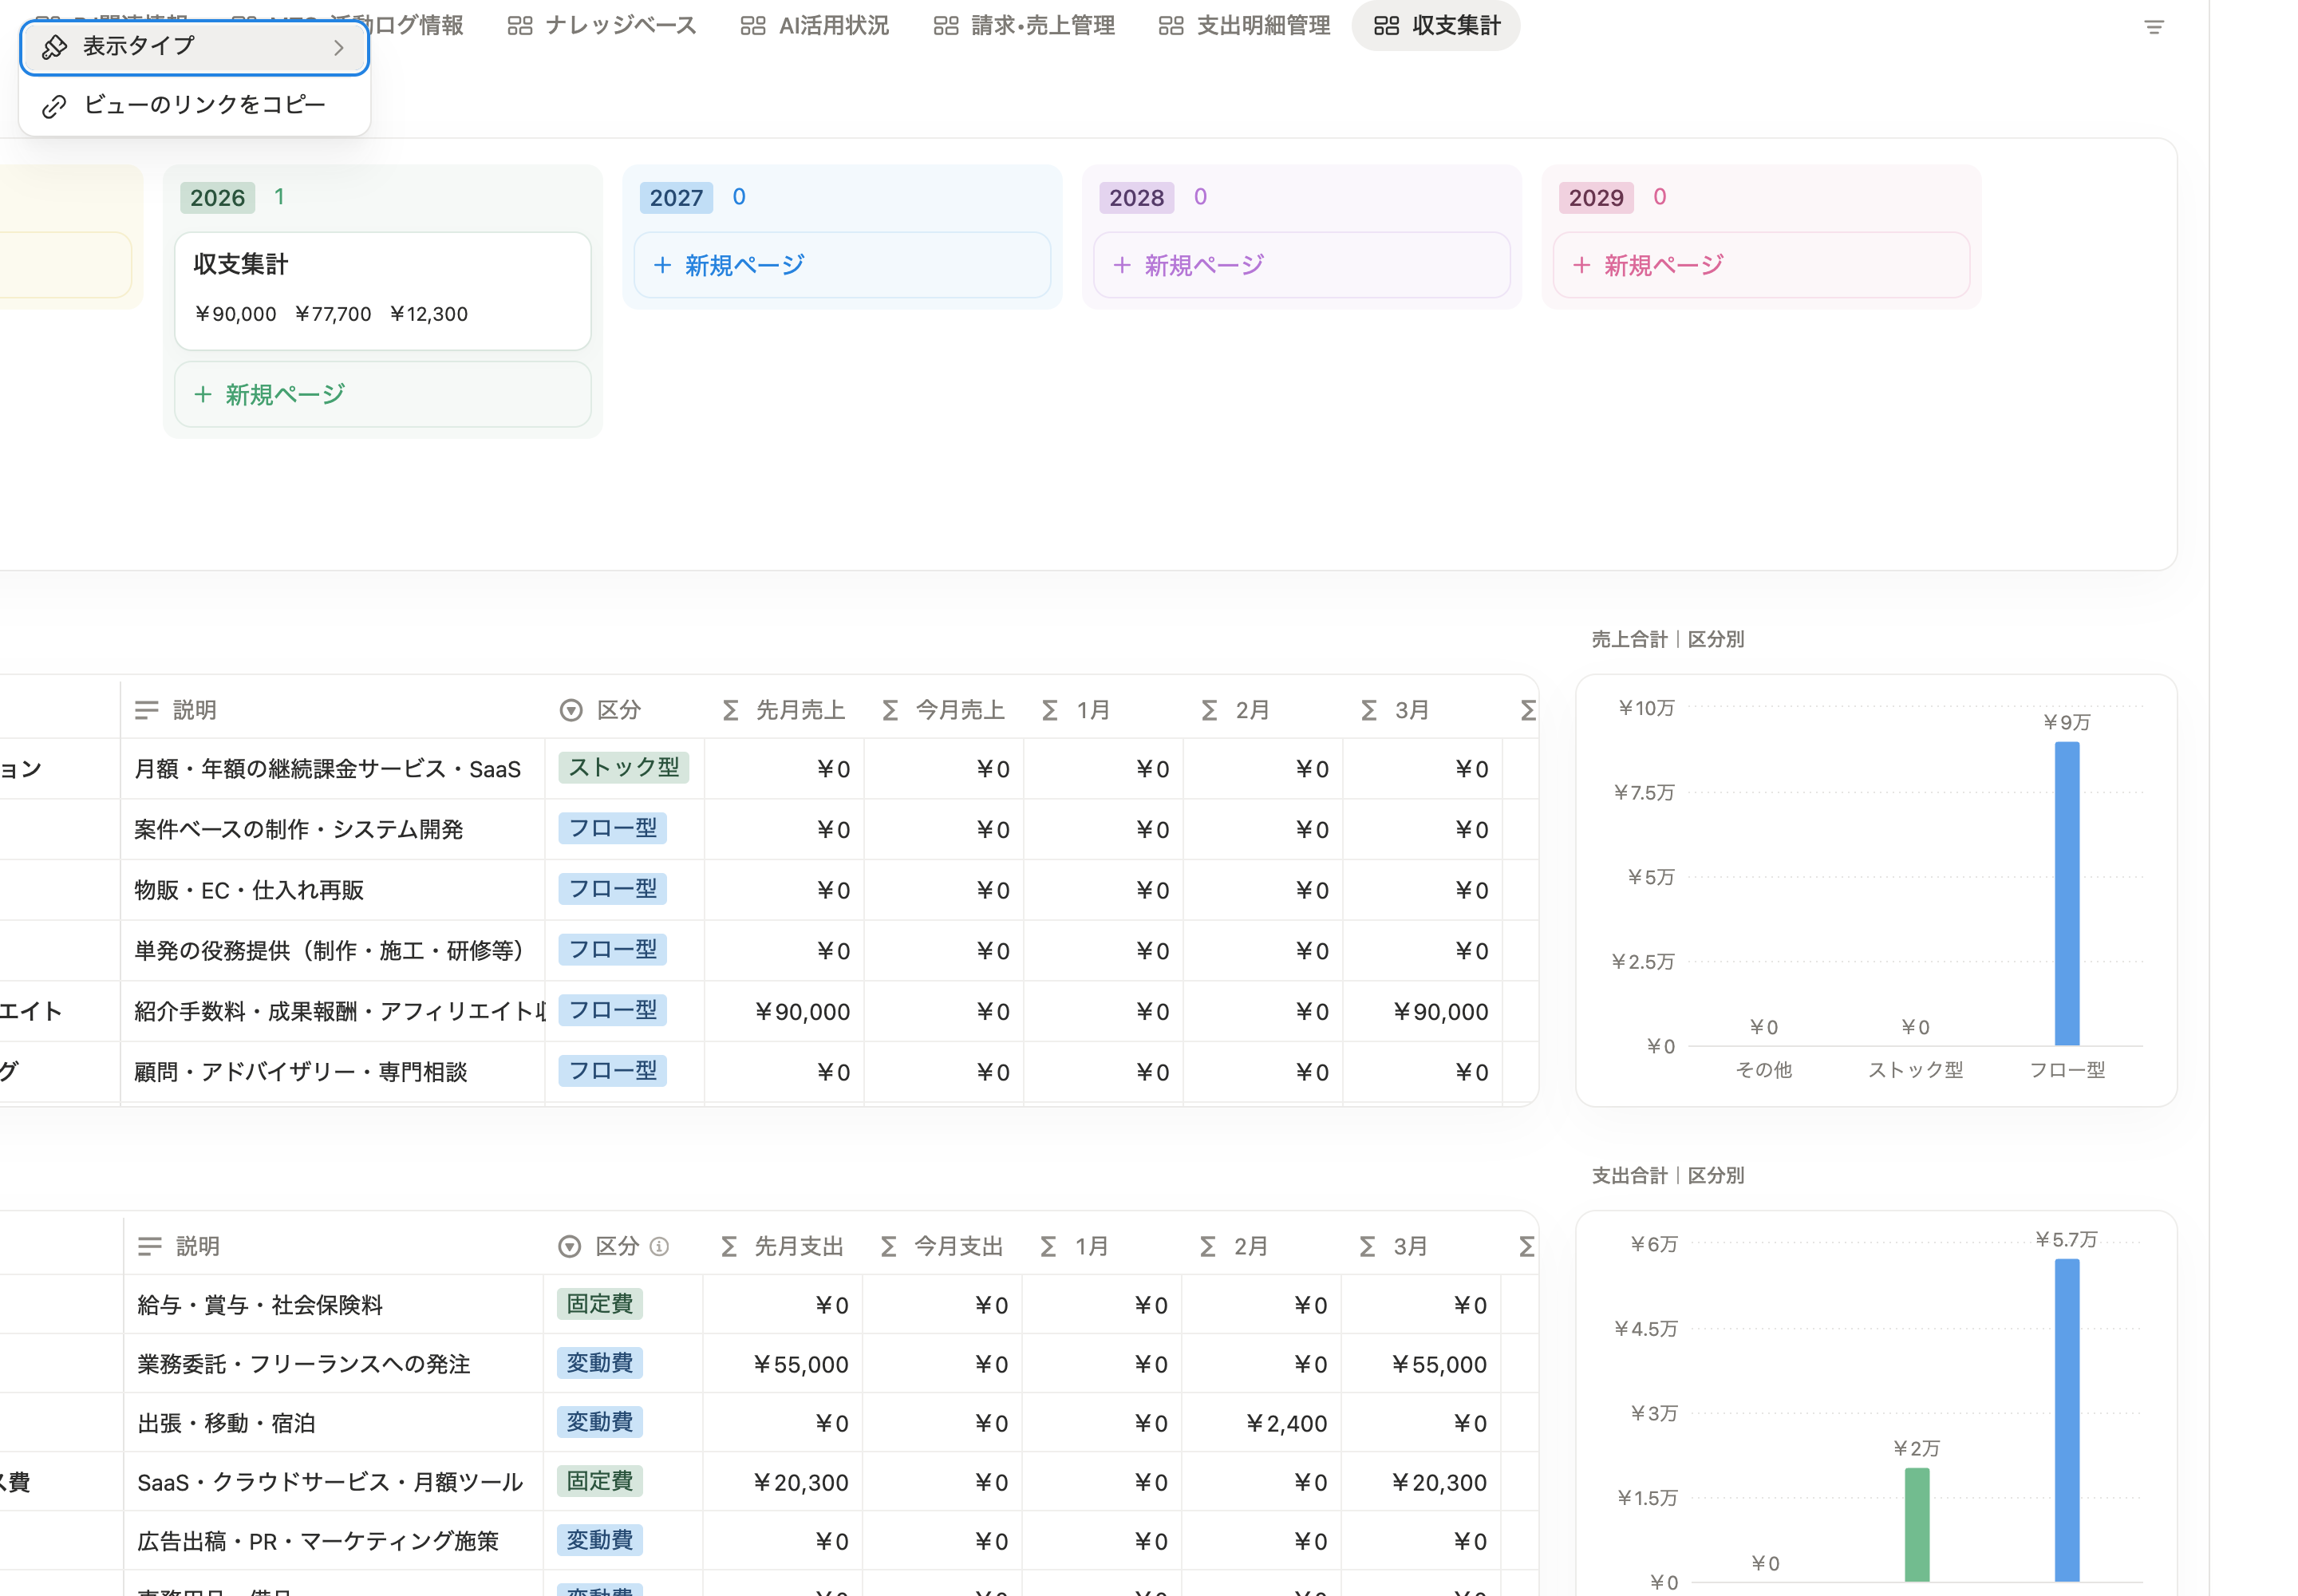Viewport: 2298px width, 1596px height.
Task: Click the 月額・年額の継続課金サービス・SaaS cell
Action: coord(333,769)
